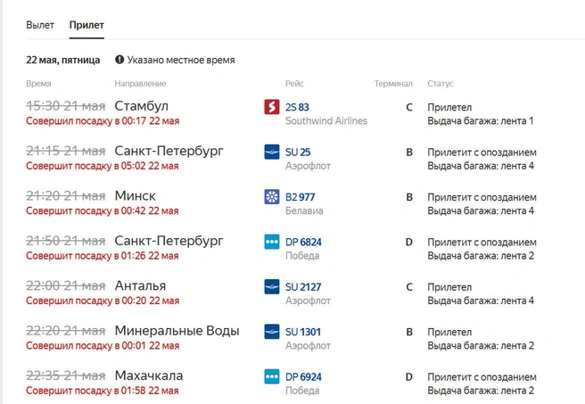Click Pobeda logo next to DP 6824

[x=272, y=242]
